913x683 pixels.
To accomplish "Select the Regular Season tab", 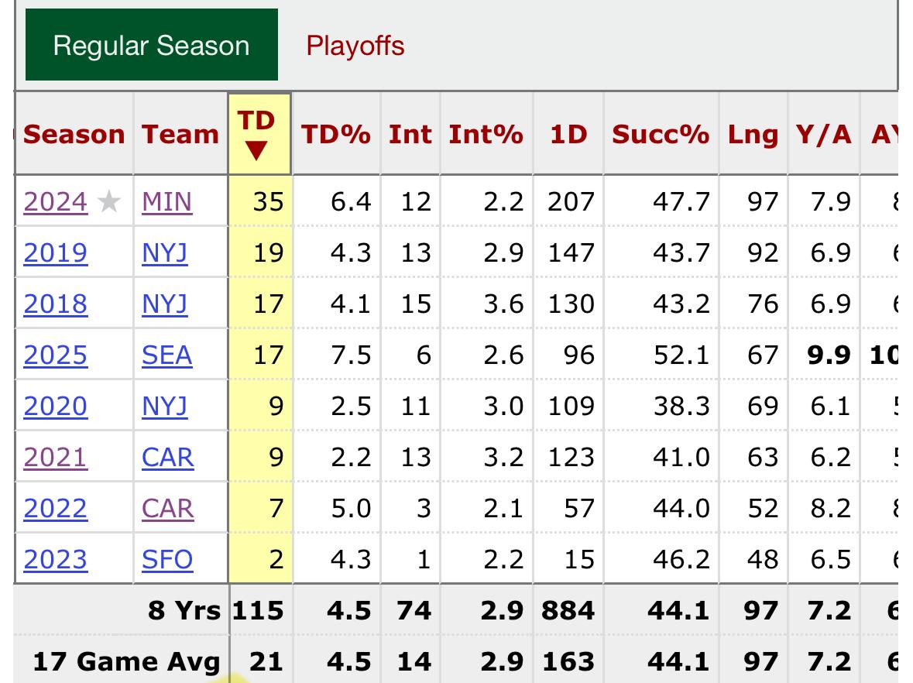I will click(152, 45).
